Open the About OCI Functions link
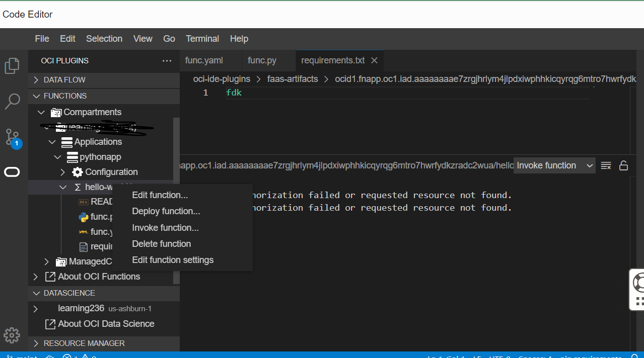The height and width of the screenshot is (358, 644). pos(99,277)
